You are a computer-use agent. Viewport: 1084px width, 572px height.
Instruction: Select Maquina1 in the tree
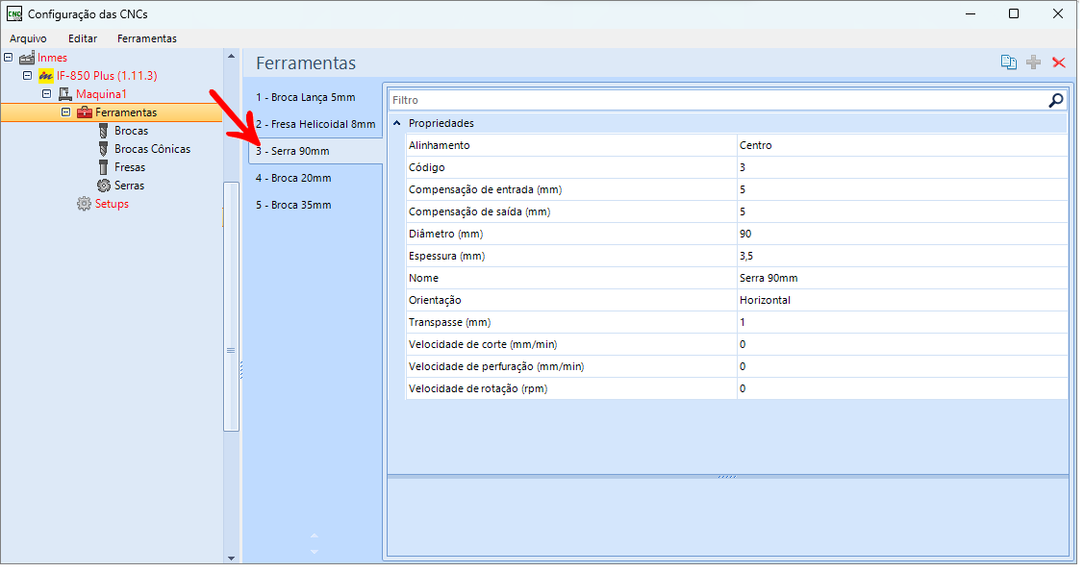pyautogui.click(x=102, y=94)
